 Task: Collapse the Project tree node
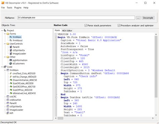coord(2,30)
